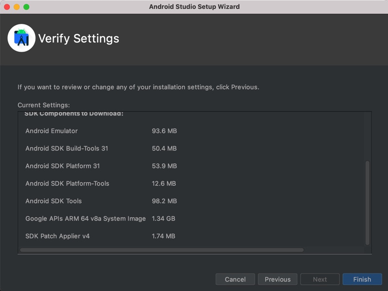Image resolution: width=388 pixels, height=291 pixels.
Task: Click the Android Studio logo icon
Action: pyautogui.click(x=21, y=38)
